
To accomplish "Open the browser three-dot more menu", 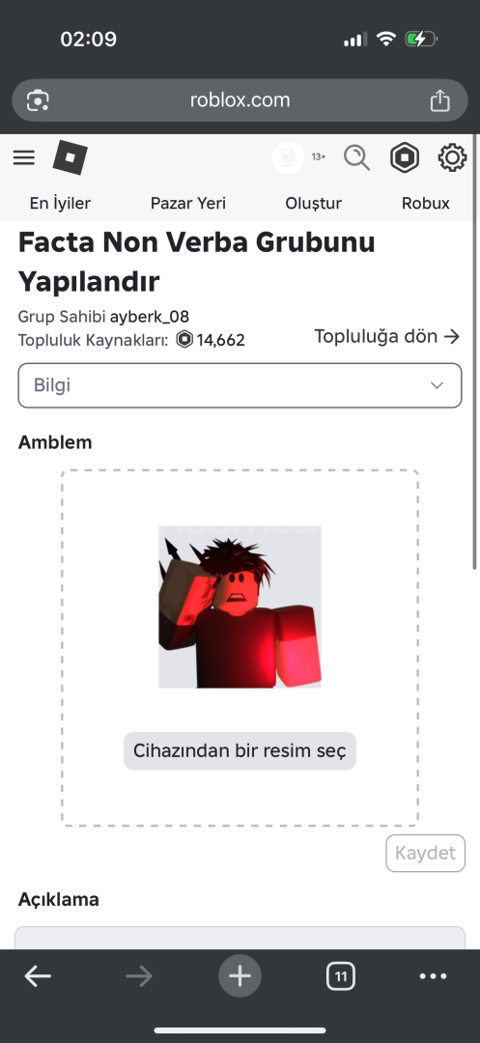I will (x=434, y=975).
